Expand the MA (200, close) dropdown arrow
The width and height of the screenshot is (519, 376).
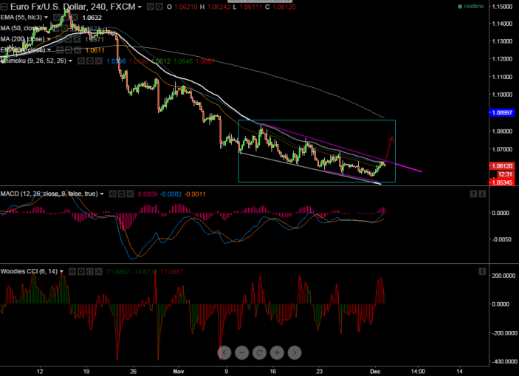click(49, 39)
